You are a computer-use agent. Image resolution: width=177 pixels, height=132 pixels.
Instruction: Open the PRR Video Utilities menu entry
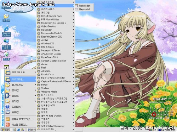(x=56, y=19)
